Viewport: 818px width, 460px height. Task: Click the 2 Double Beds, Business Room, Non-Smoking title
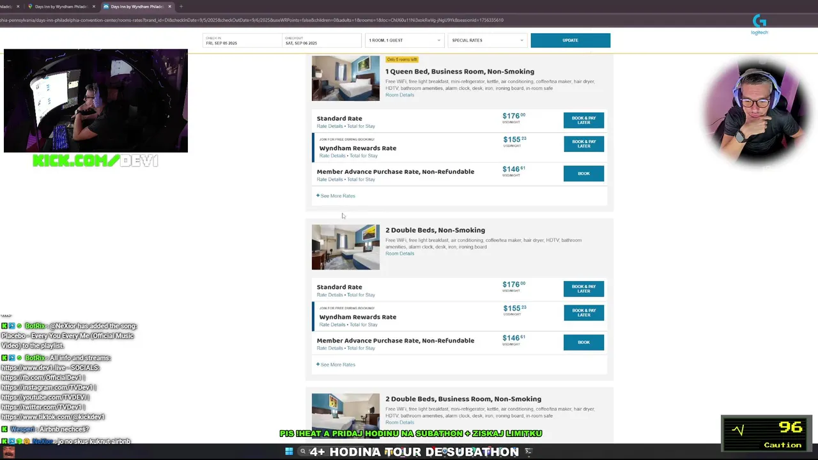[x=463, y=399]
